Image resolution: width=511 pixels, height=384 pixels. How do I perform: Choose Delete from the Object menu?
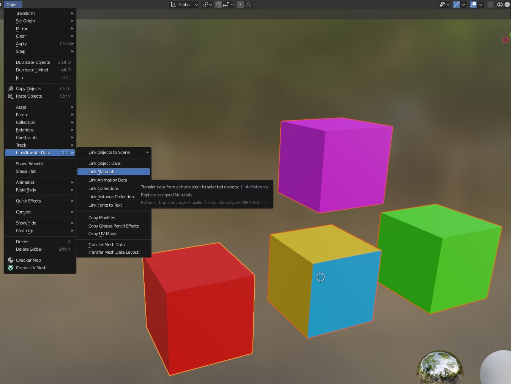[40, 242]
